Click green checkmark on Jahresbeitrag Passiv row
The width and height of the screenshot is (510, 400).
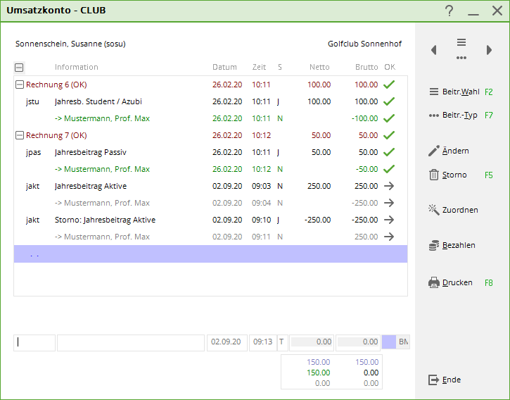pyautogui.click(x=389, y=152)
